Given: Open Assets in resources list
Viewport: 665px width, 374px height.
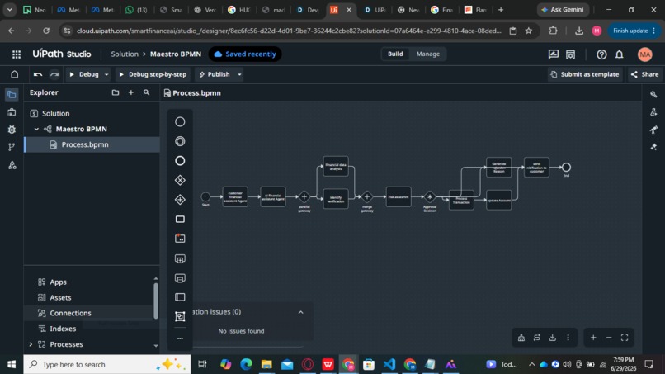Looking at the screenshot, I should (60, 297).
